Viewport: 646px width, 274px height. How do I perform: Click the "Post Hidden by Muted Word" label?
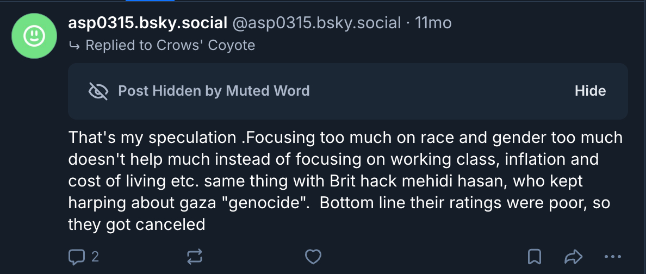tap(214, 91)
